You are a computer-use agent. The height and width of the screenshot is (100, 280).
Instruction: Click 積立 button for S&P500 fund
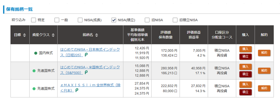click(x=245, y=74)
